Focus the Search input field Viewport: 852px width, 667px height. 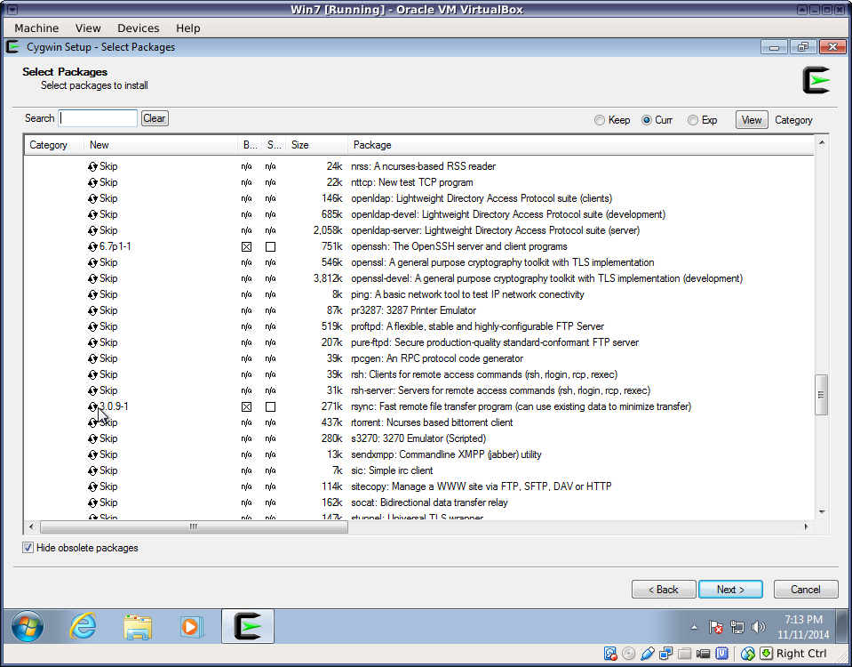[98, 118]
